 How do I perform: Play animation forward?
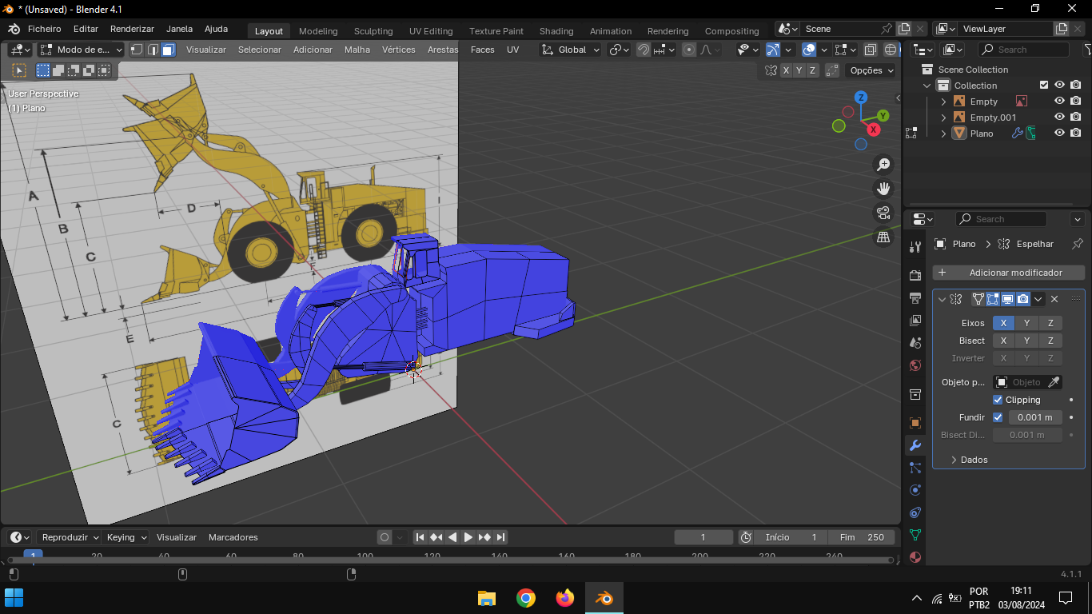(468, 537)
